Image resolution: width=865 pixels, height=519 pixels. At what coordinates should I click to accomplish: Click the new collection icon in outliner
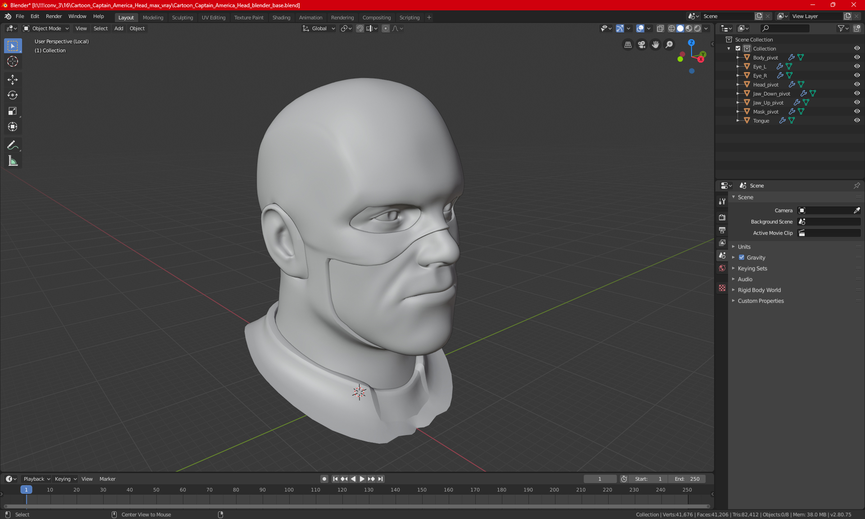coord(857,28)
